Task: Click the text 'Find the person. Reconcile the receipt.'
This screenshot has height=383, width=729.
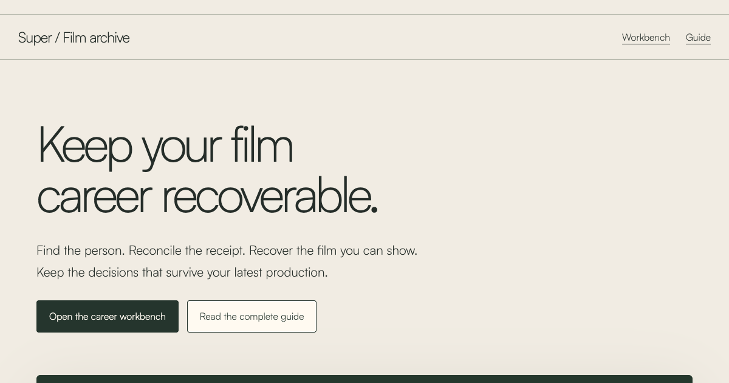Action: click(x=141, y=250)
